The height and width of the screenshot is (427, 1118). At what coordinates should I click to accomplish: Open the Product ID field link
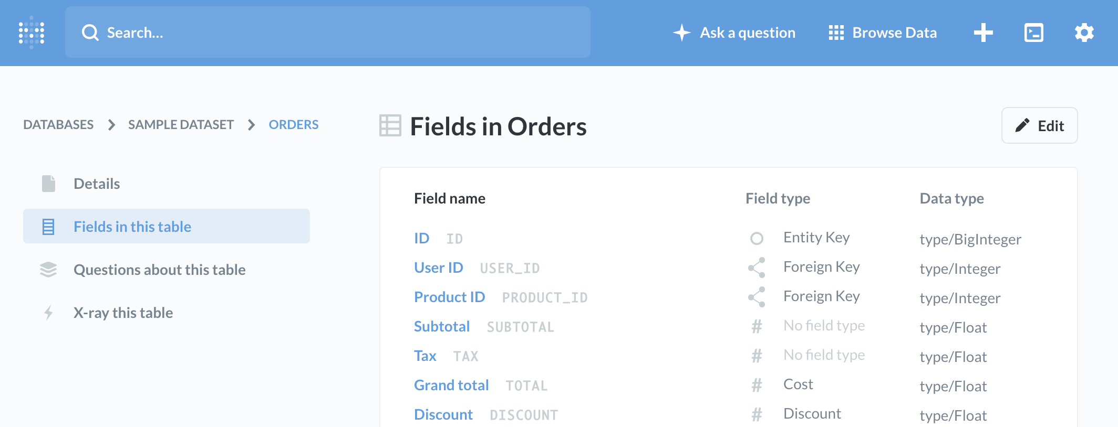(449, 297)
